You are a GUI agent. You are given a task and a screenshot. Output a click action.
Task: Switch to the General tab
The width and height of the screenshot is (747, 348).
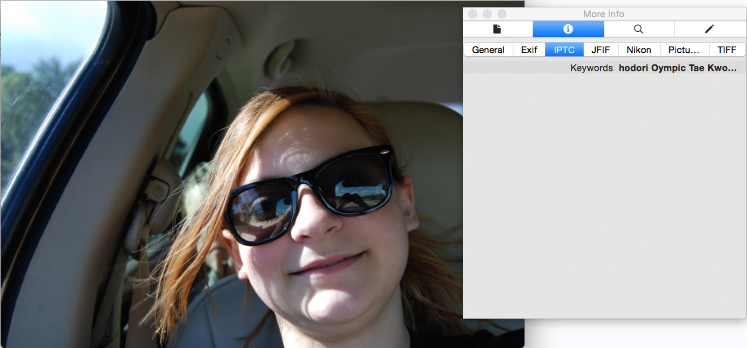coord(488,50)
